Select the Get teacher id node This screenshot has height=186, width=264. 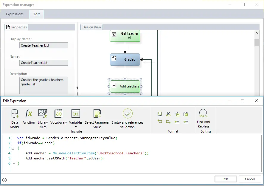tap(125, 36)
